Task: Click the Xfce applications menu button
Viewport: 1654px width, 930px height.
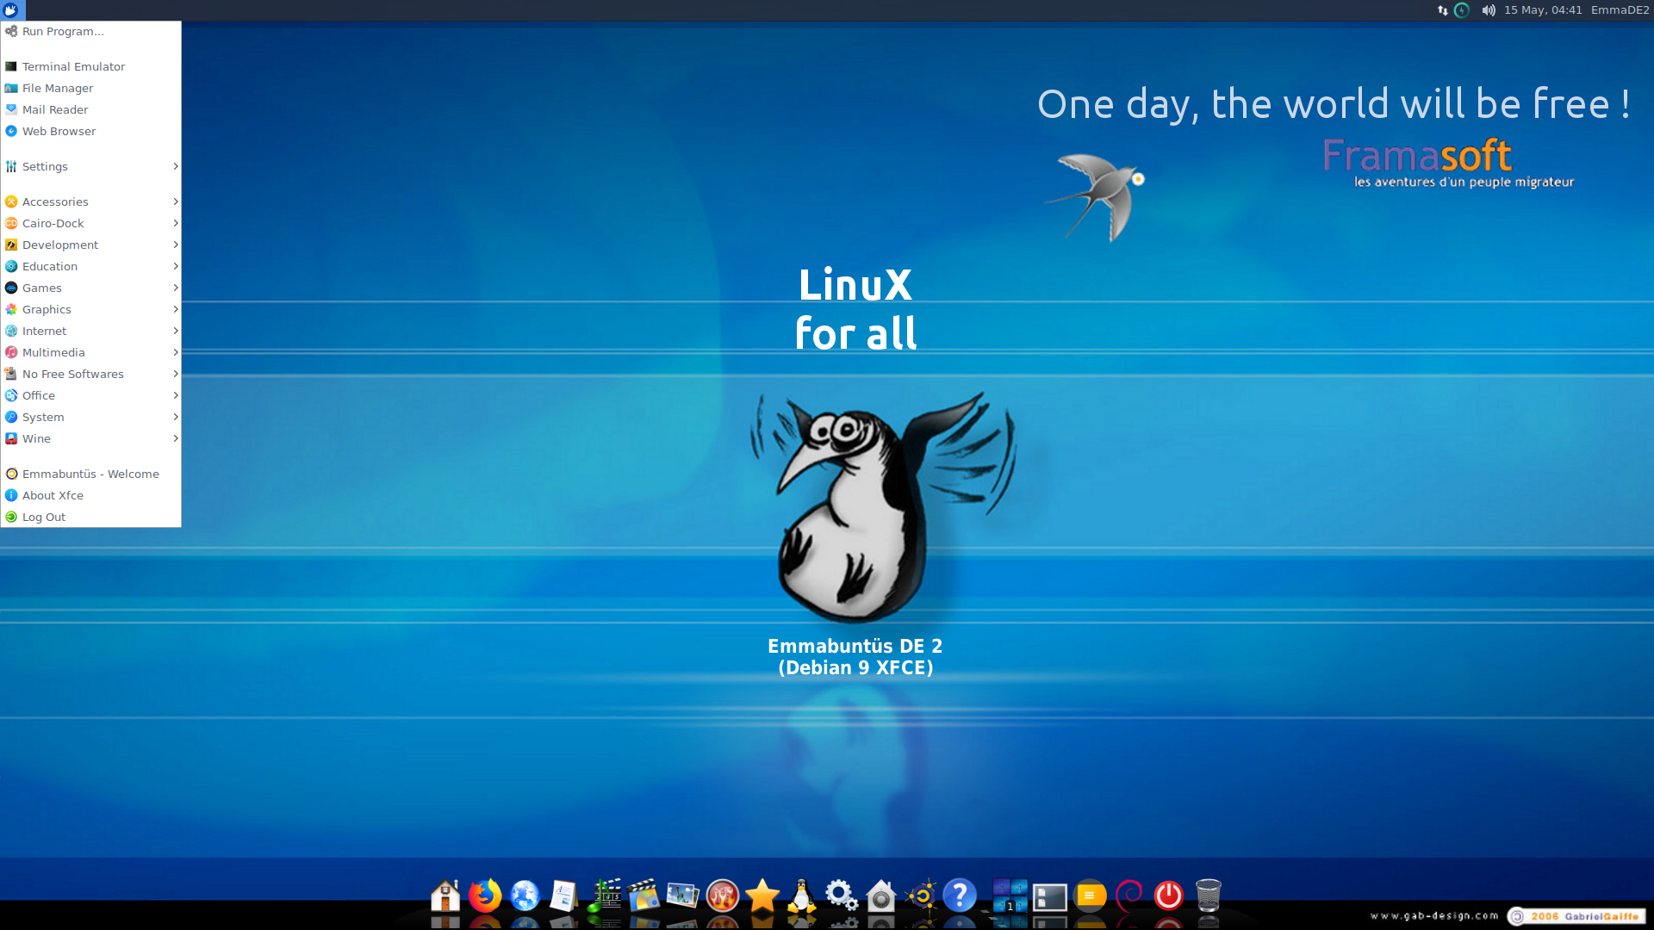Action: 12,10
